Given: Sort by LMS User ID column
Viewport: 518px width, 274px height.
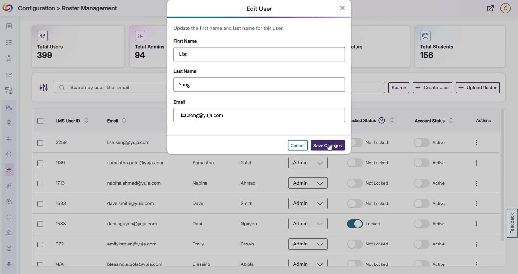Looking at the screenshot, I should 86,121.
